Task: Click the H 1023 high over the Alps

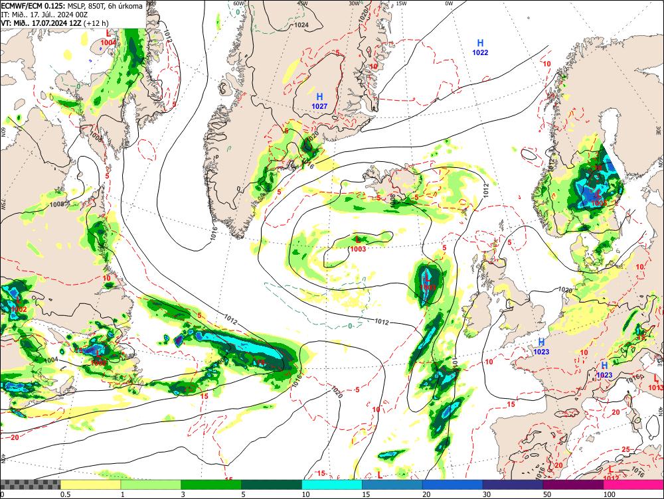Action: click(x=604, y=370)
